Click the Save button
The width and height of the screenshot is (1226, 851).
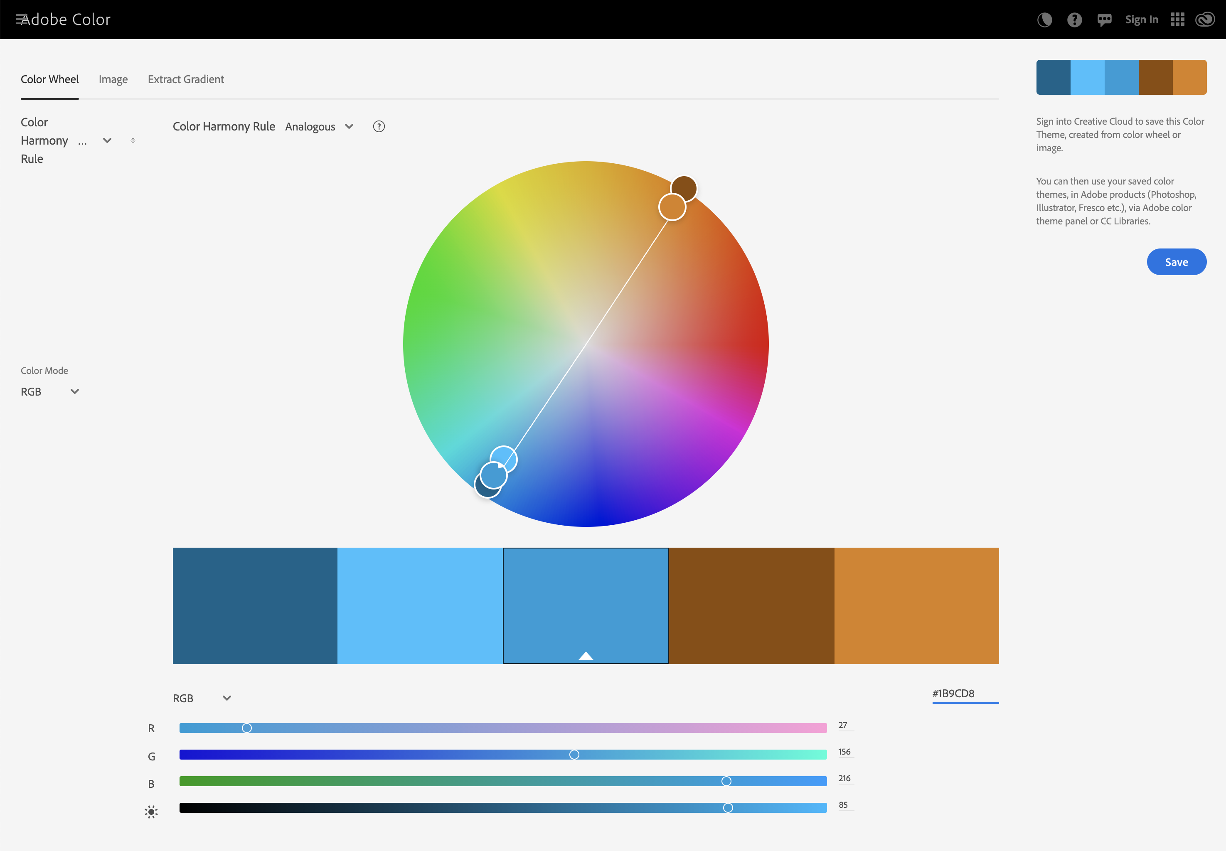[1177, 262]
